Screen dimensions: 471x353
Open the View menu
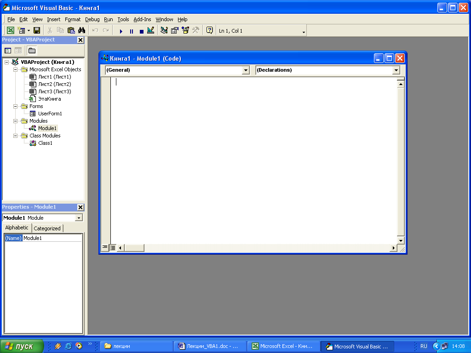[x=37, y=19]
